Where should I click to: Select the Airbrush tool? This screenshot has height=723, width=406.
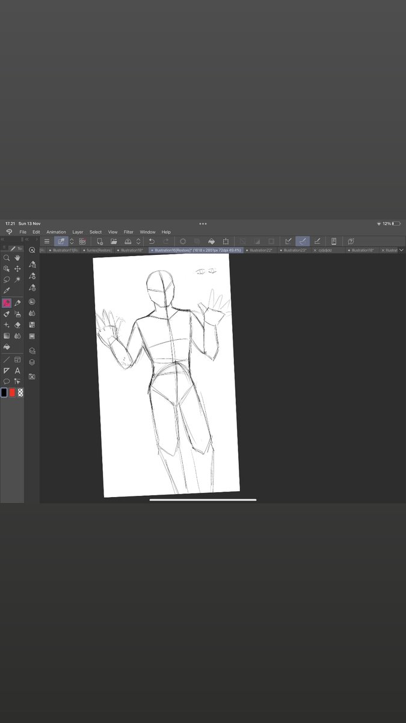point(17,314)
